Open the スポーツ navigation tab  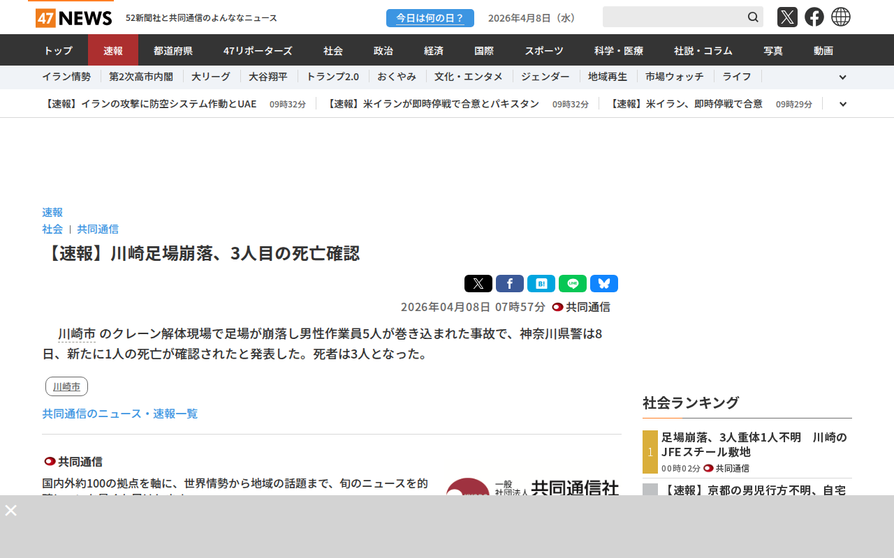544,50
